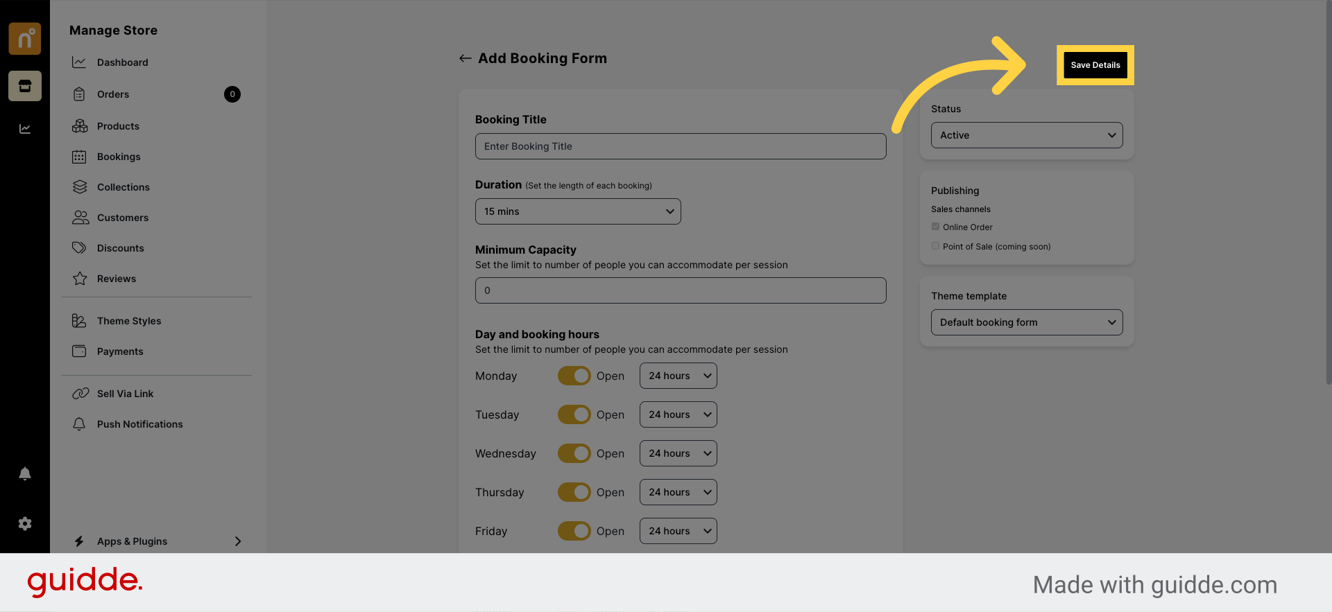This screenshot has width=1332, height=612.
Task: Click the Customers people icon
Action: [x=80, y=218]
